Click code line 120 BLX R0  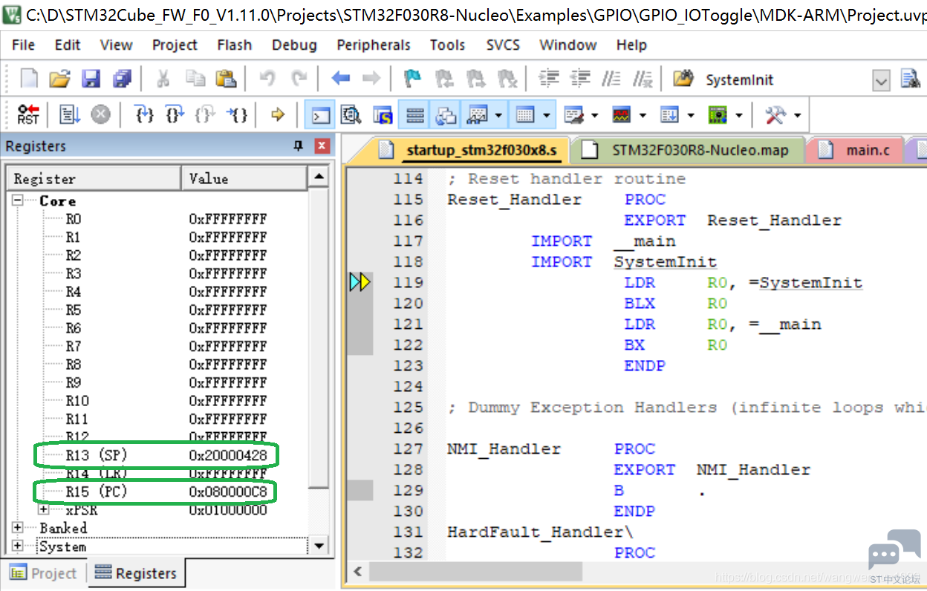pos(675,303)
